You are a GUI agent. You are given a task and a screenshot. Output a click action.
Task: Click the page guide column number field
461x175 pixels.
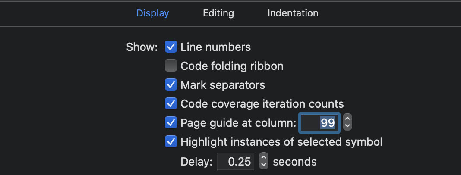(x=320, y=122)
